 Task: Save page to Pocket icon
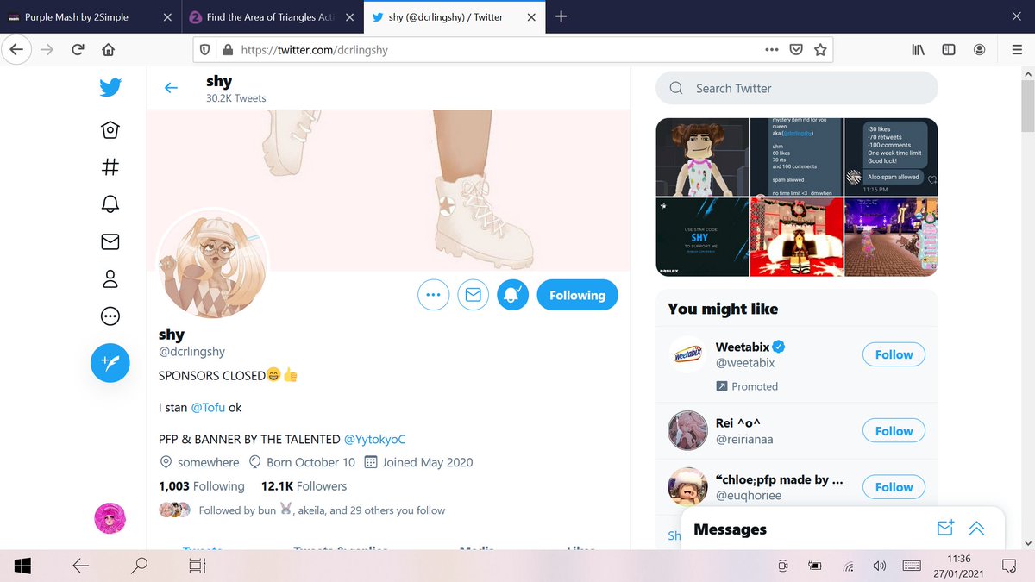(x=797, y=50)
